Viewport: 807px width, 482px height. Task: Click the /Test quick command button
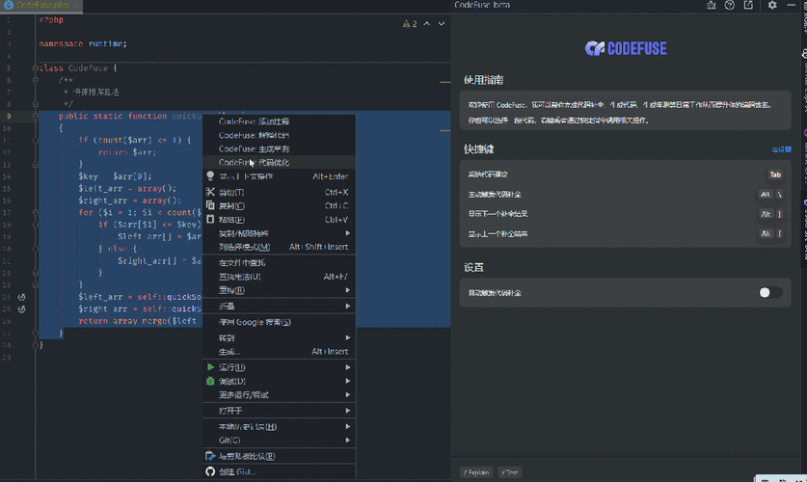point(509,472)
